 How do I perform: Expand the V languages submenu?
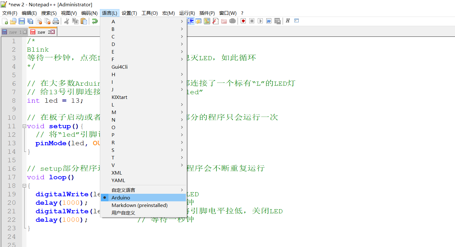(x=143, y=165)
